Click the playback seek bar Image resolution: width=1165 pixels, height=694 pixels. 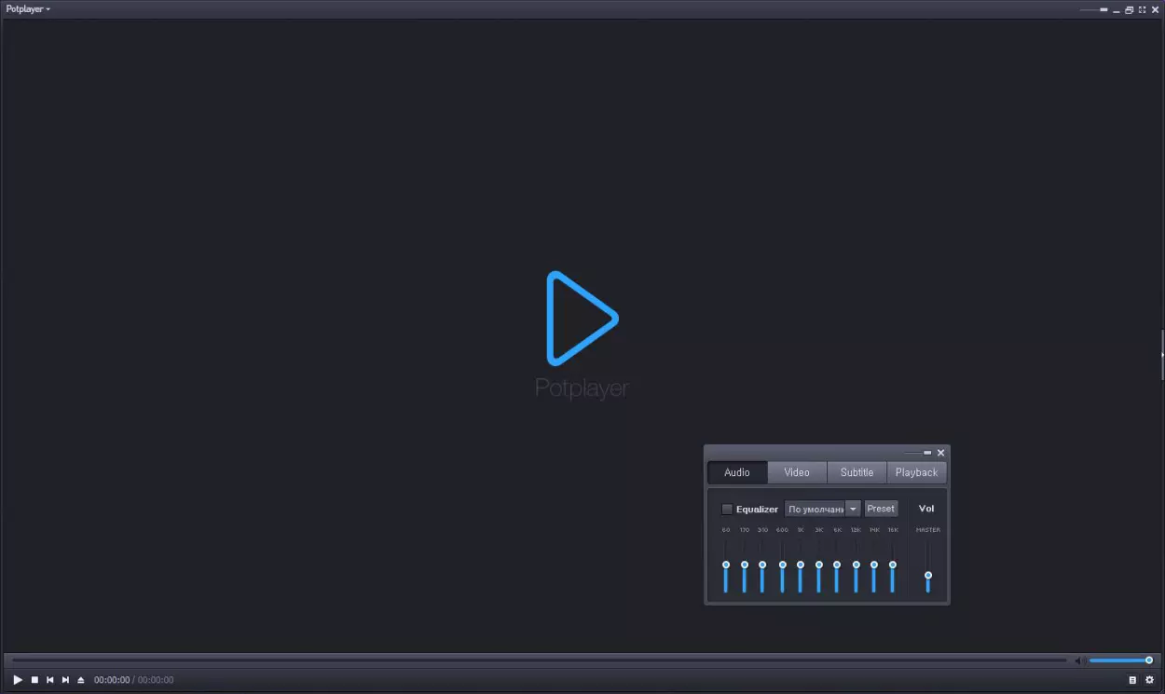click(540, 660)
